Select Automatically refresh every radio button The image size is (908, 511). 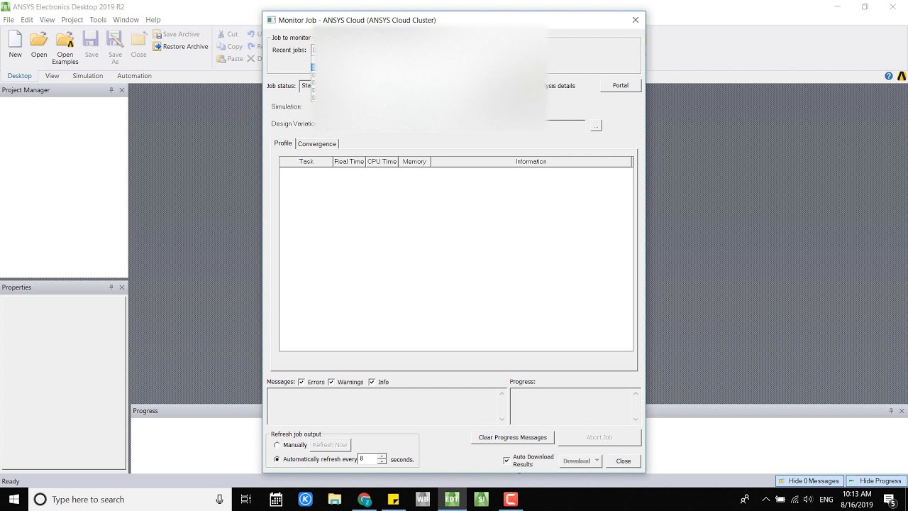pos(277,459)
